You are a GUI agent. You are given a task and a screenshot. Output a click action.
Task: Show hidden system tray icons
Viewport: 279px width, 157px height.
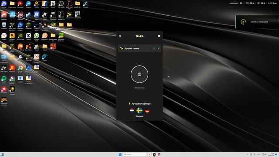247,154
